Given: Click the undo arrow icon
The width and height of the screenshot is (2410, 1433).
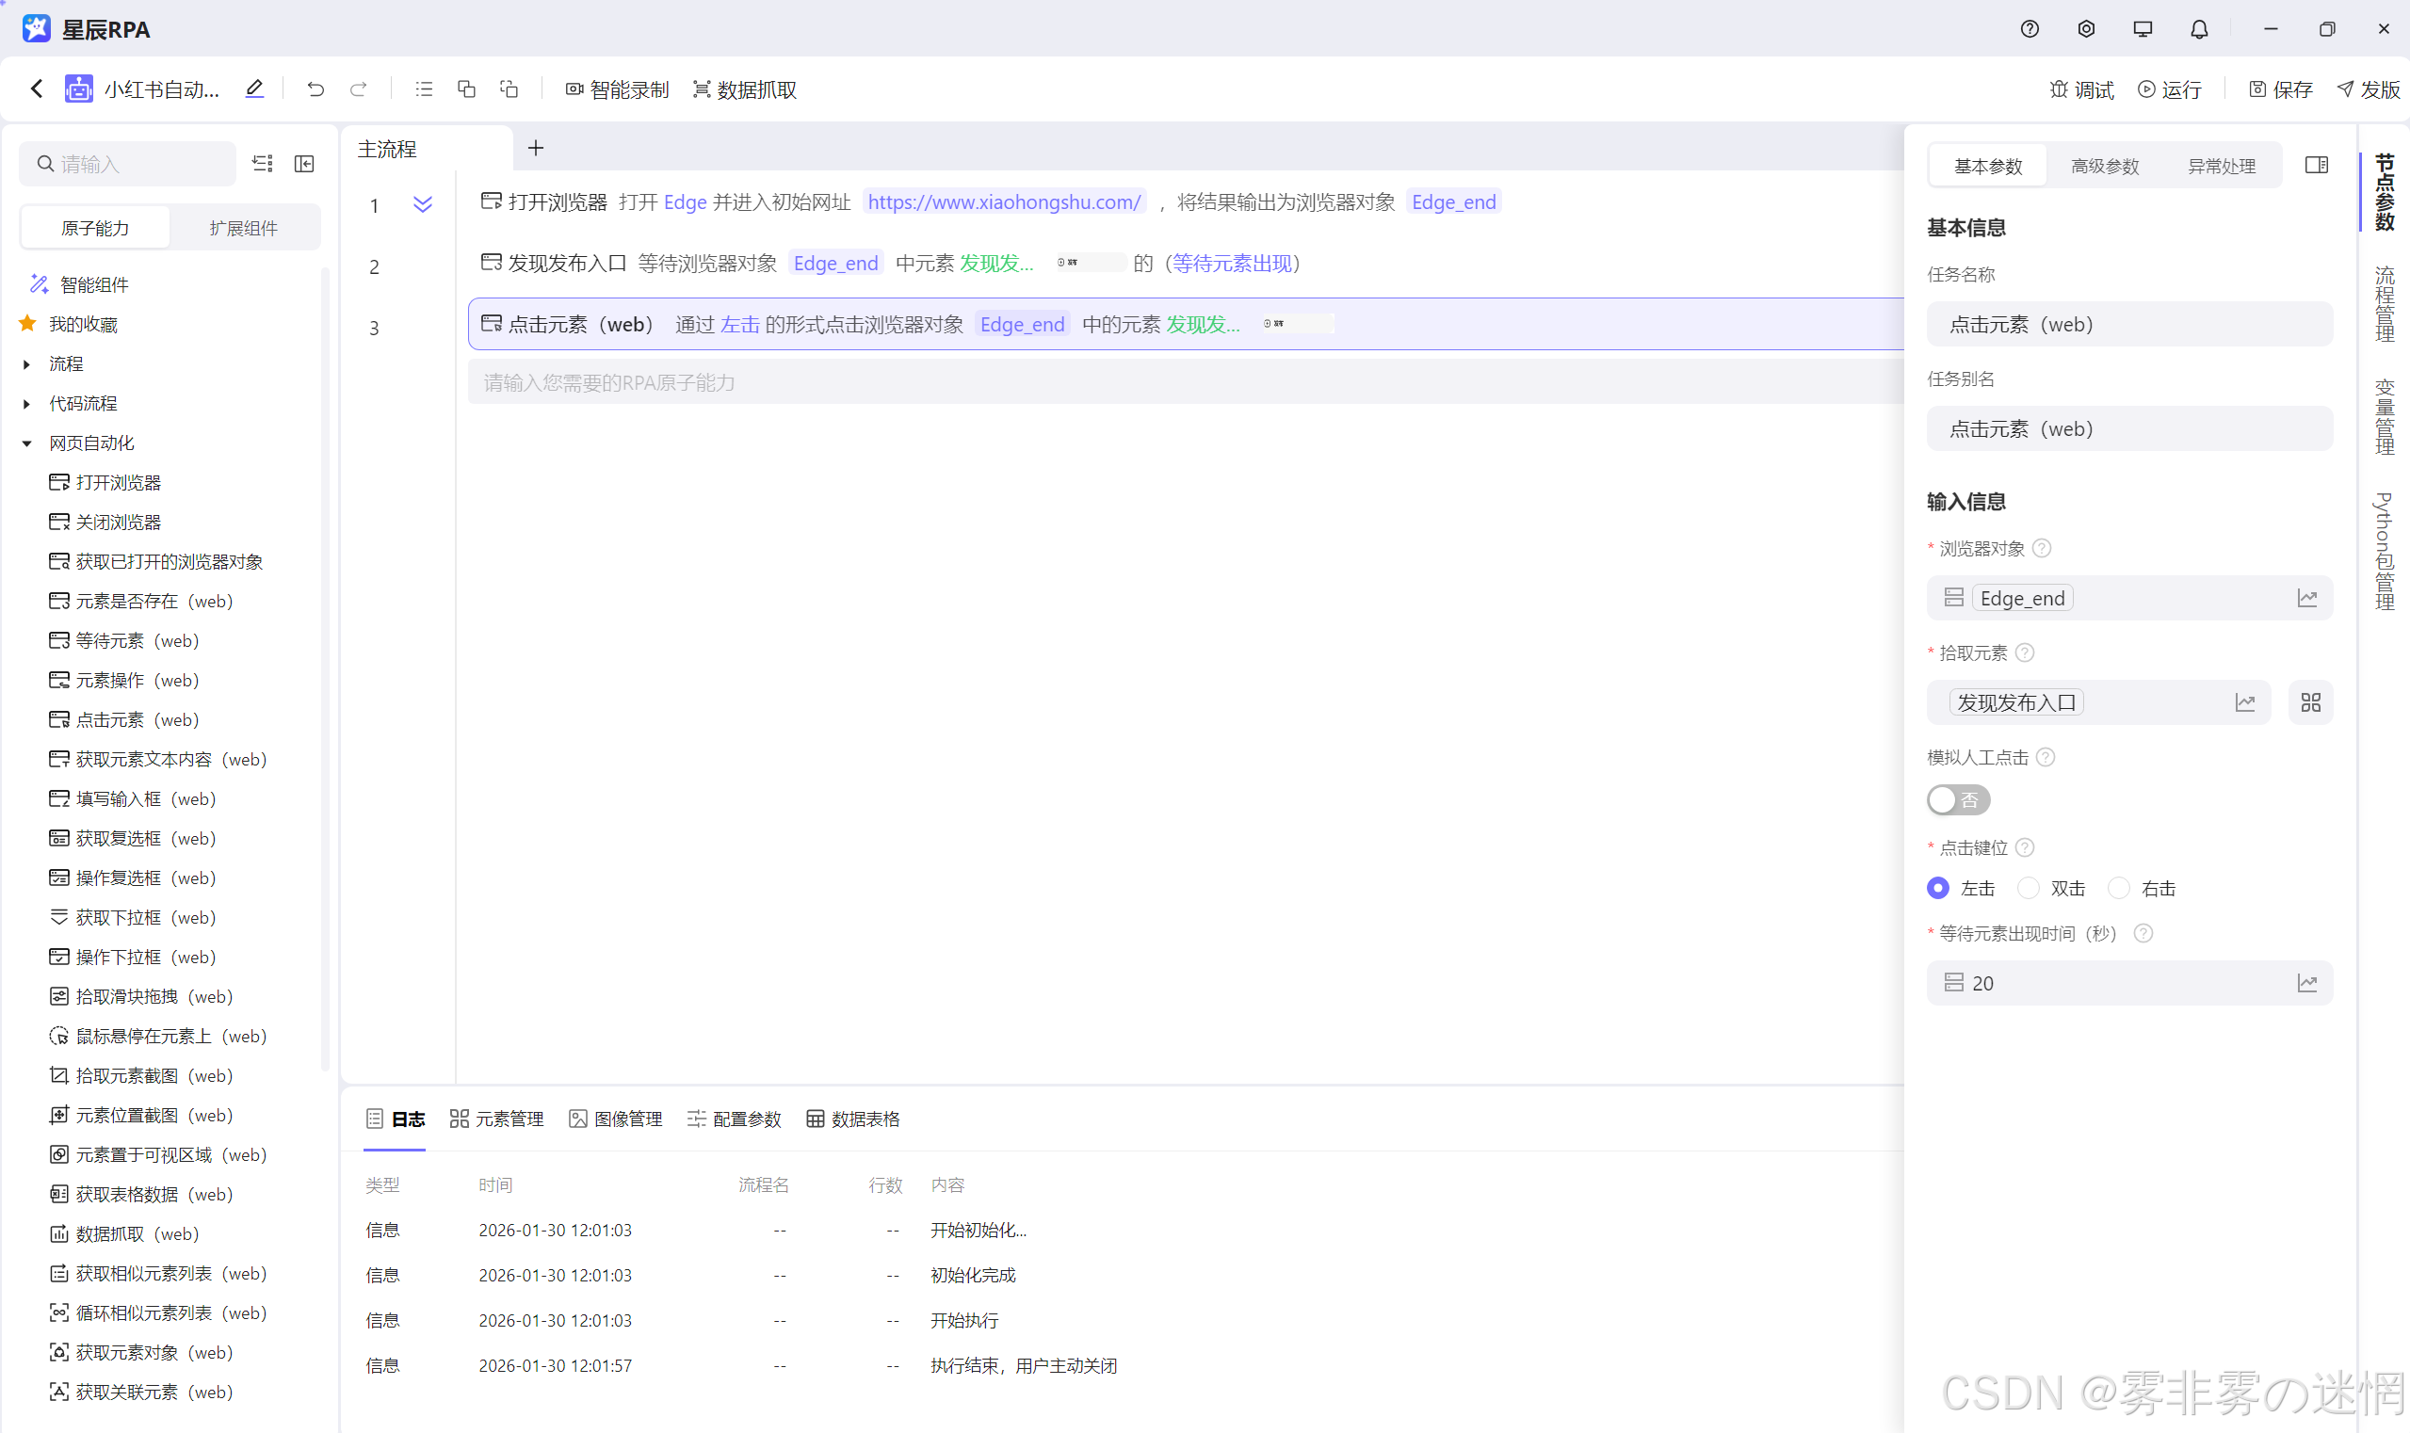Looking at the screenshot, I should click(315, 89).
